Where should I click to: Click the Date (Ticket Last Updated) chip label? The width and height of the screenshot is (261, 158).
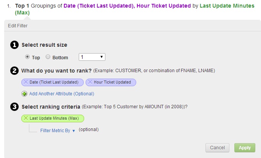click(54, 82)
